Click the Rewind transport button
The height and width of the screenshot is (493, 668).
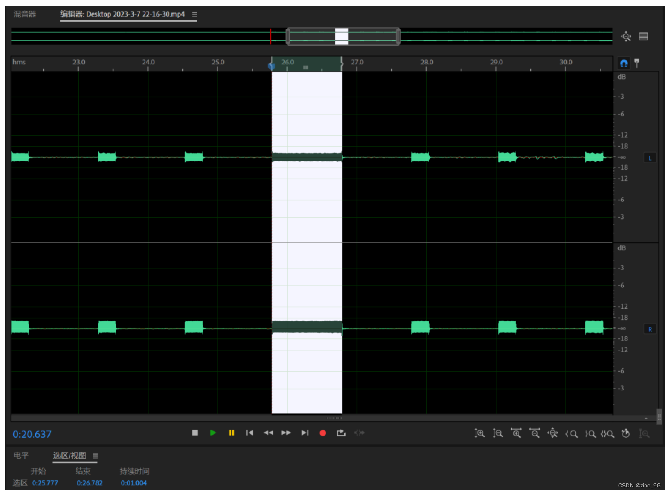(268, 433)
